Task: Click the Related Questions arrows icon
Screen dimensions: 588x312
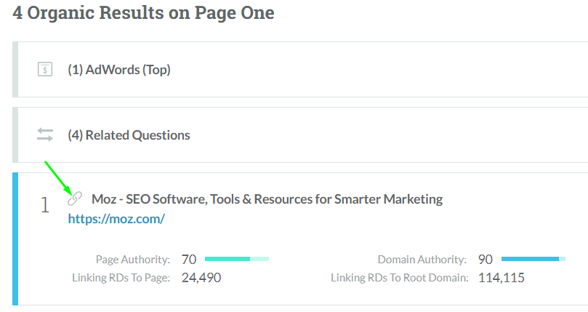Action: (45, 135)
